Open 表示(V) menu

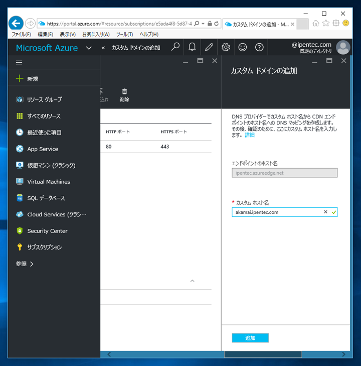click(68, 34)
